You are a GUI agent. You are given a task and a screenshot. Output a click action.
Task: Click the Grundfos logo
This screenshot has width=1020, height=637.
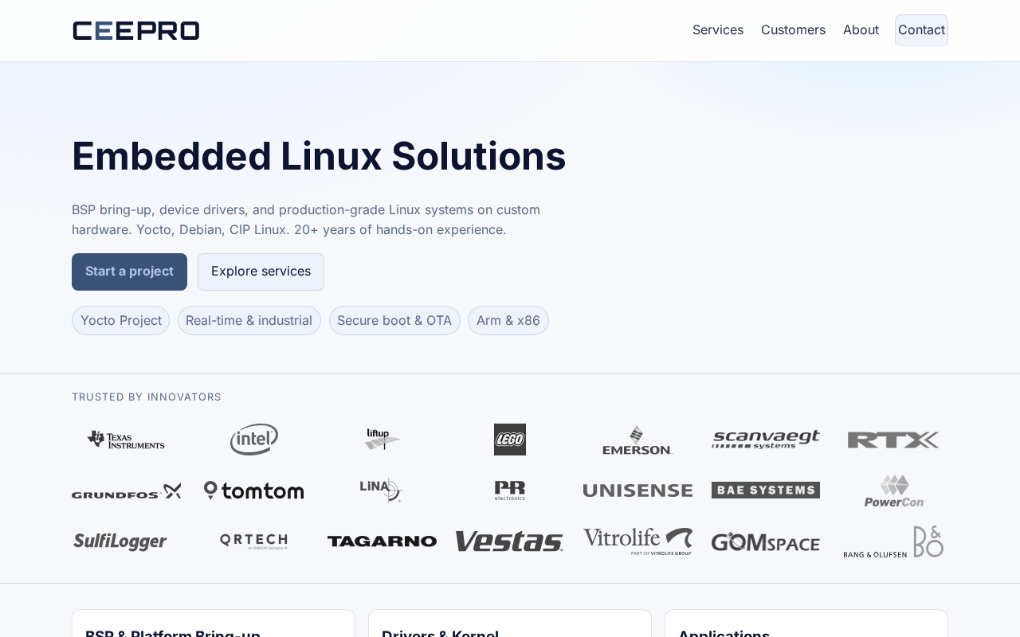127,490
